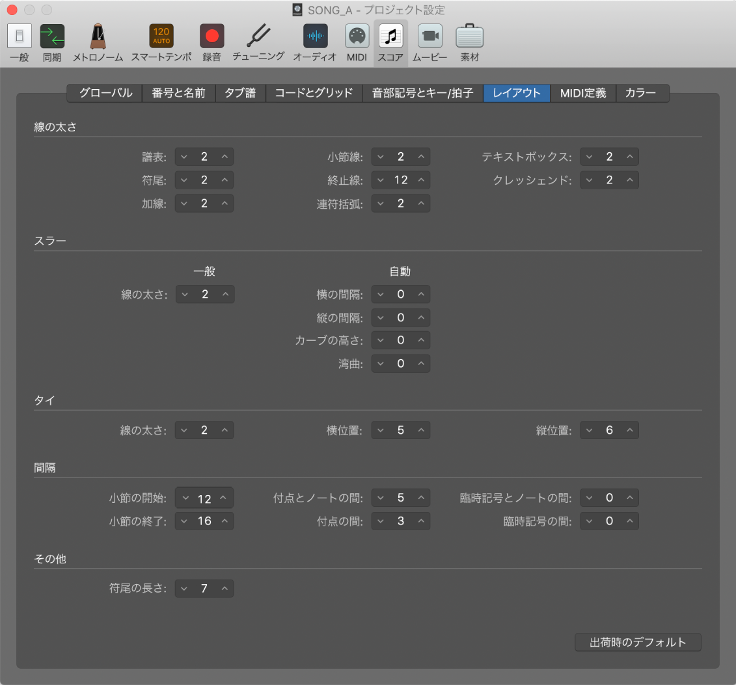Increase the 符尾 line thickness value
Image resolution: width=736 pixels, height=685 pixels.
pos(225,180)
